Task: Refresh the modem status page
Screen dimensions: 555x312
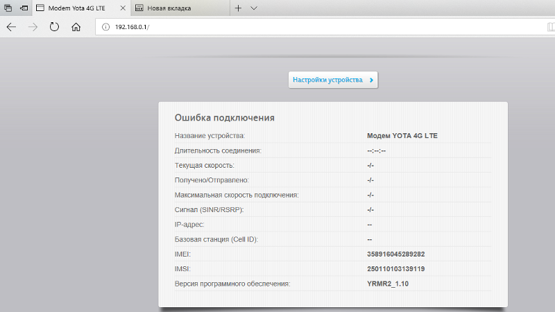Action: [54, 27]
